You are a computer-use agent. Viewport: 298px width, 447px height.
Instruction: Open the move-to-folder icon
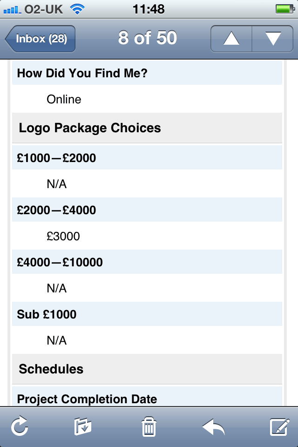(x=83, y=426)
